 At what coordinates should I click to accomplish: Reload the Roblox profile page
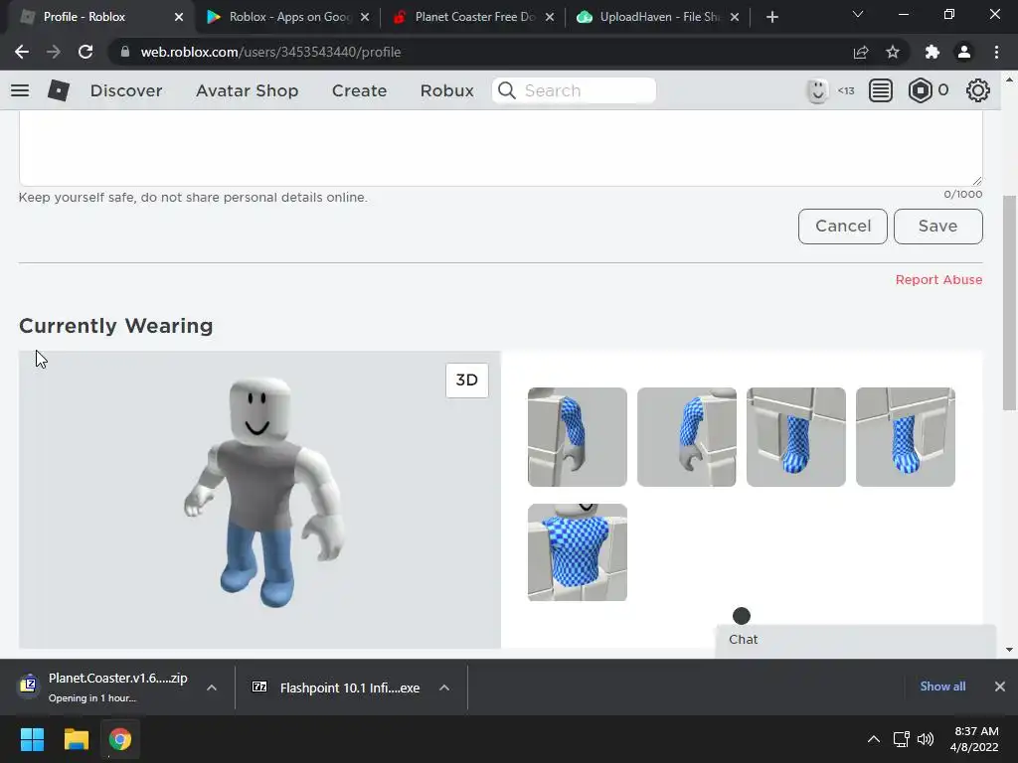85,52
